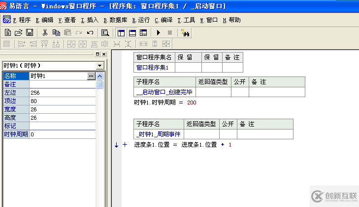The width and height of the screenshot is (359, 207).
Task: Open the E.编辑 menu
Action: click(x=44, y=20)
